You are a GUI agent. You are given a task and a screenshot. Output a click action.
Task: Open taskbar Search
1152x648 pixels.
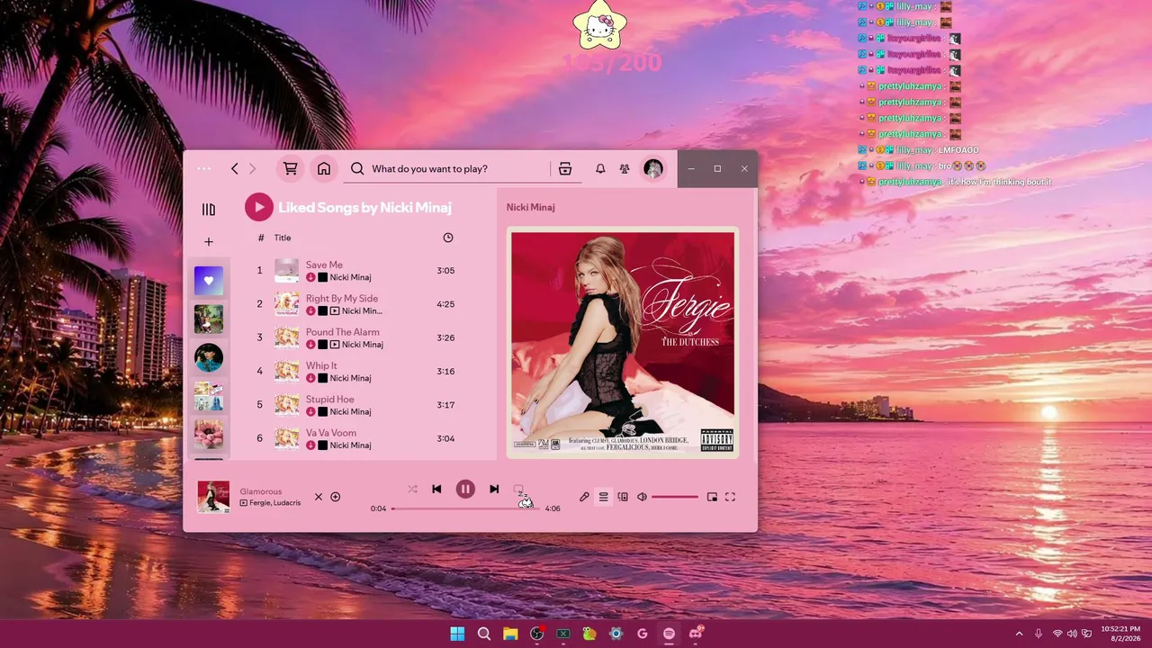(484, 634)
